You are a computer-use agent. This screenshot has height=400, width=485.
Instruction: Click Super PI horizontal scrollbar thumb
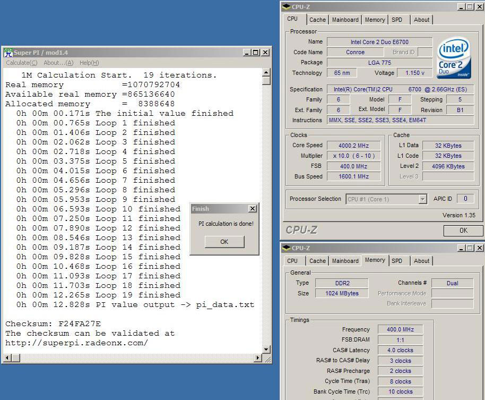click(16, 358)
